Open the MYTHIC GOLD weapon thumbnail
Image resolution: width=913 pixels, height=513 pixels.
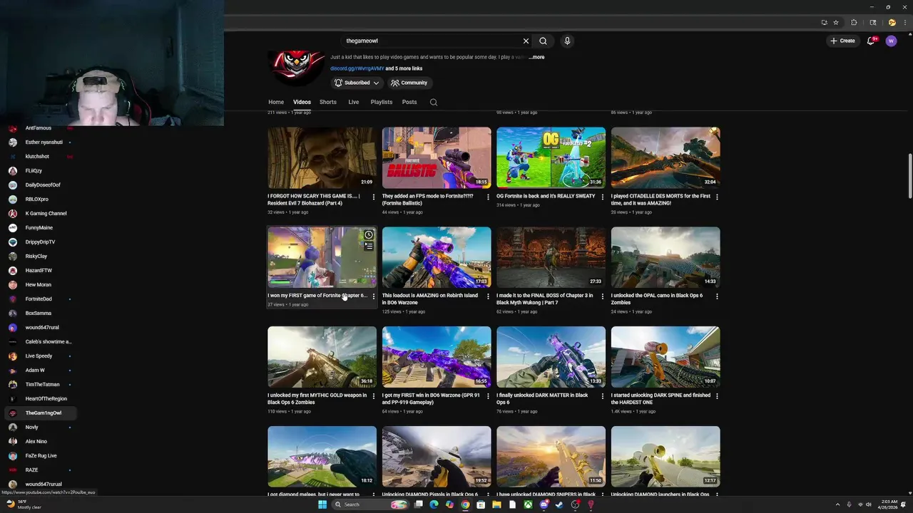[322, 357]
